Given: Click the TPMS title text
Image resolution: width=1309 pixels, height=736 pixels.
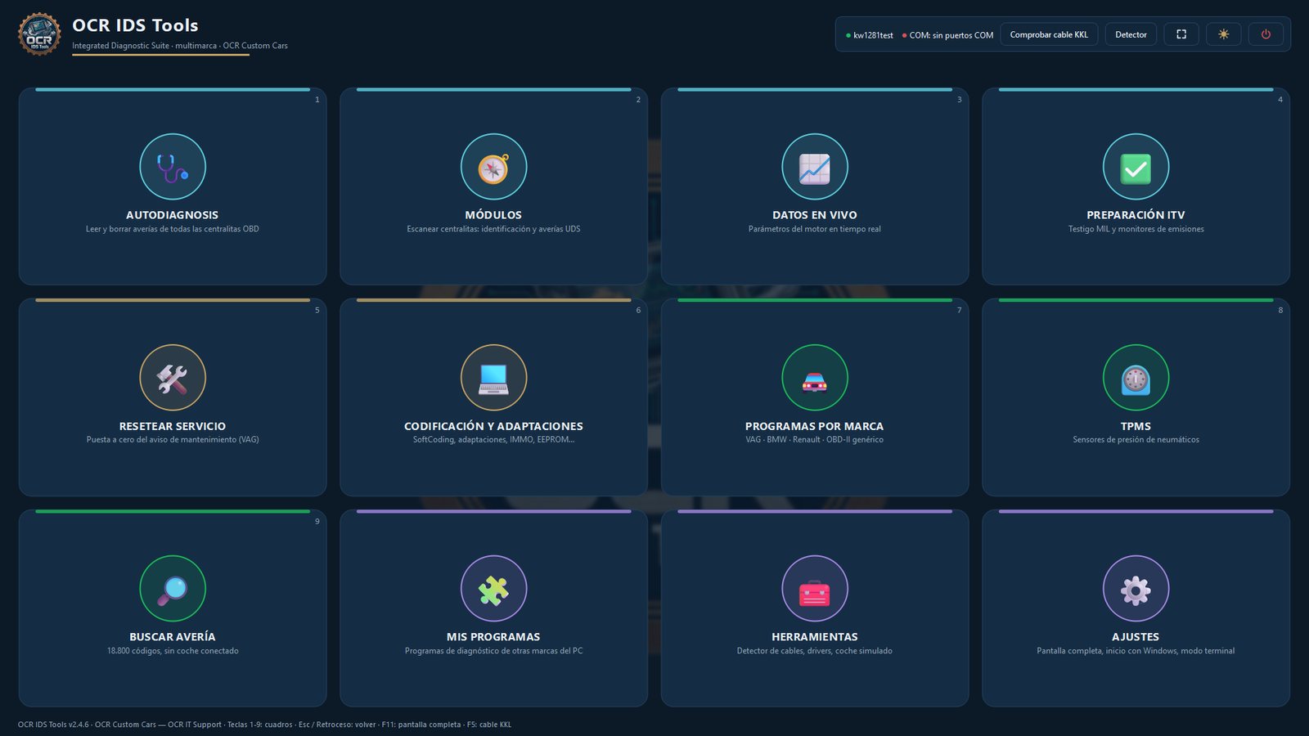Looking at the screenshot, I should click(1136, 426).
